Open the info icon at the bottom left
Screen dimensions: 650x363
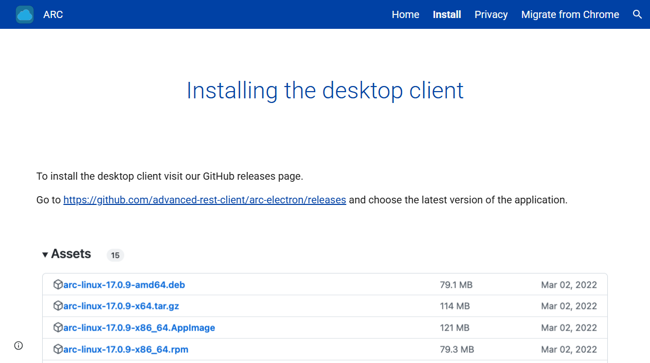point(18,345)
